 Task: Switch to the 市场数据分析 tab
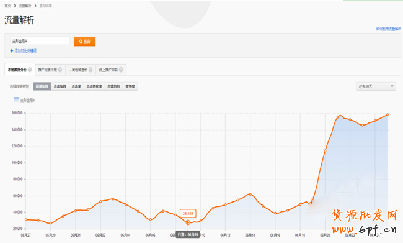tap(20, 70)
